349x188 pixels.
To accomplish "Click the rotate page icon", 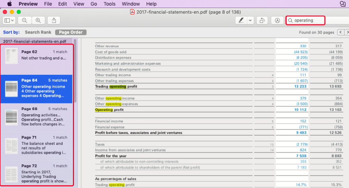I will 262,21.
